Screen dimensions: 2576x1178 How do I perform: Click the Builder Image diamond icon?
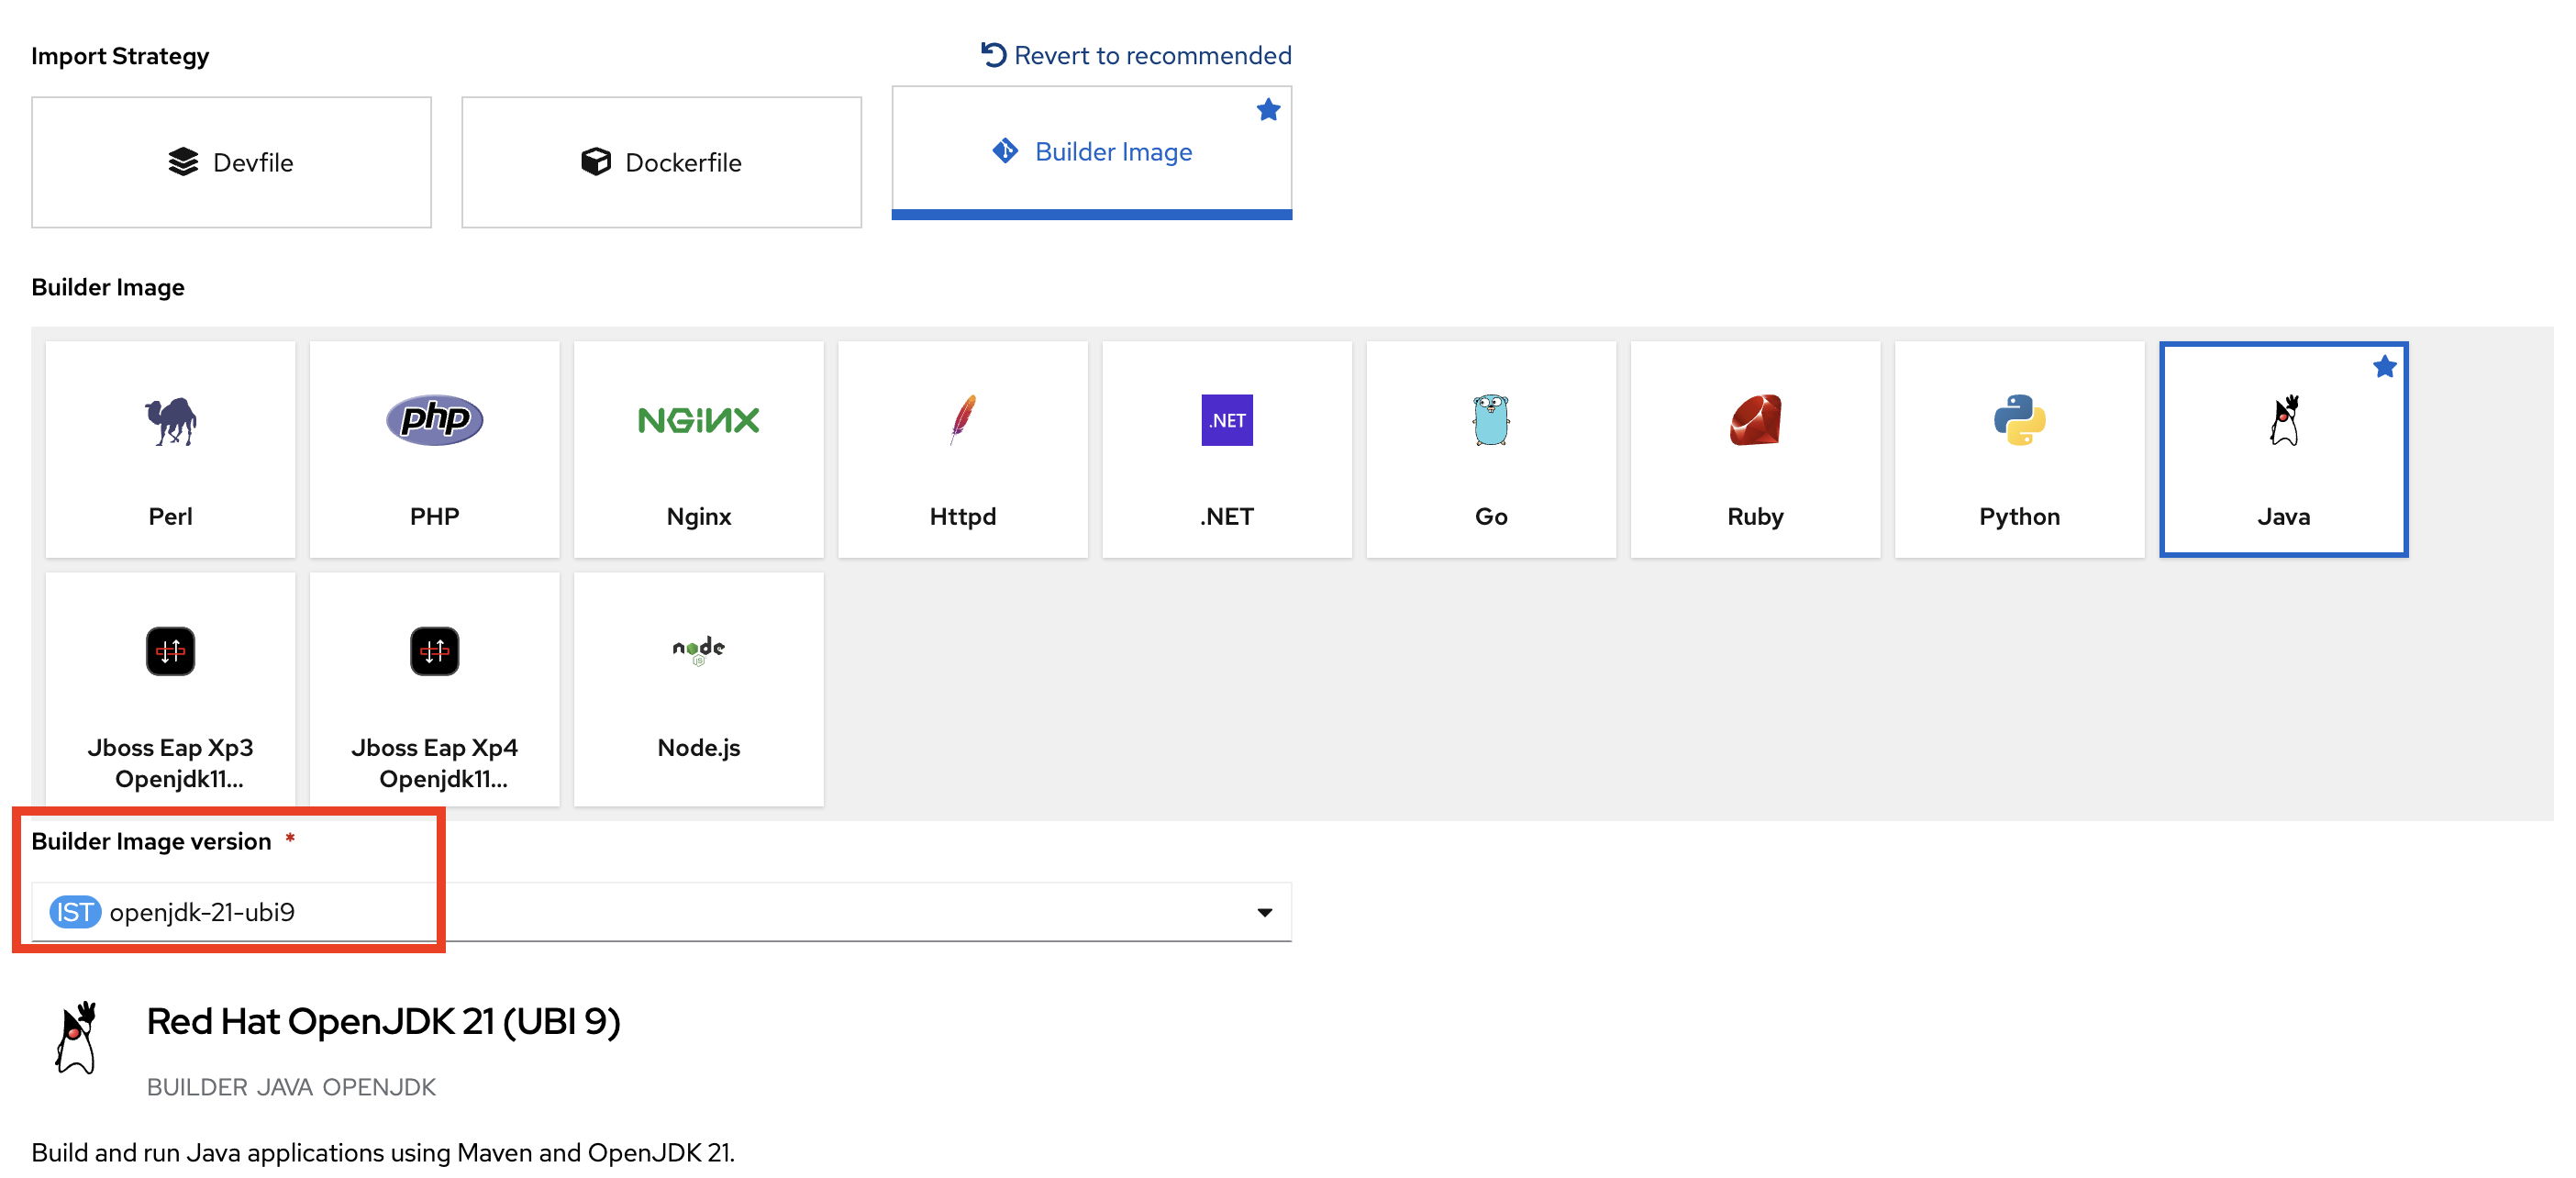click(1005, 151)
